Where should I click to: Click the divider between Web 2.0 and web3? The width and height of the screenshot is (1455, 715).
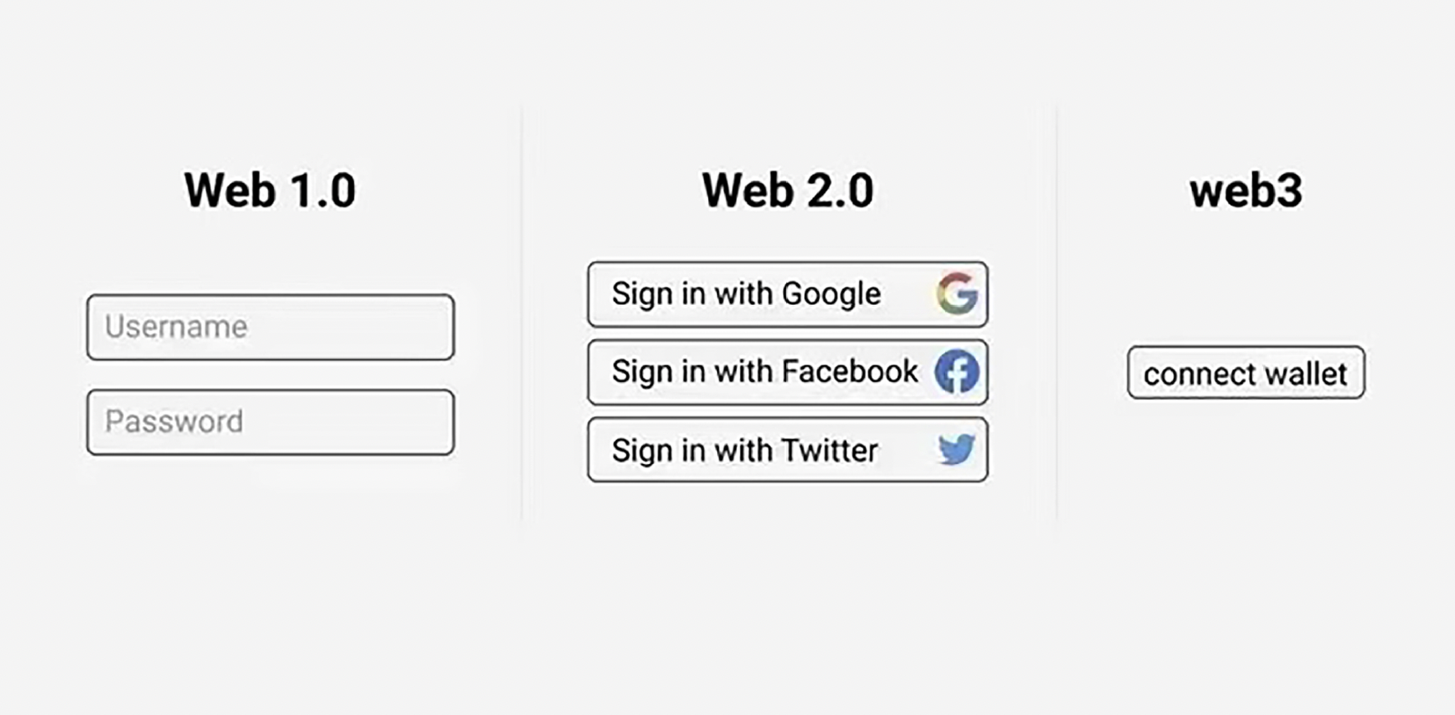[x=1056, y=316]
